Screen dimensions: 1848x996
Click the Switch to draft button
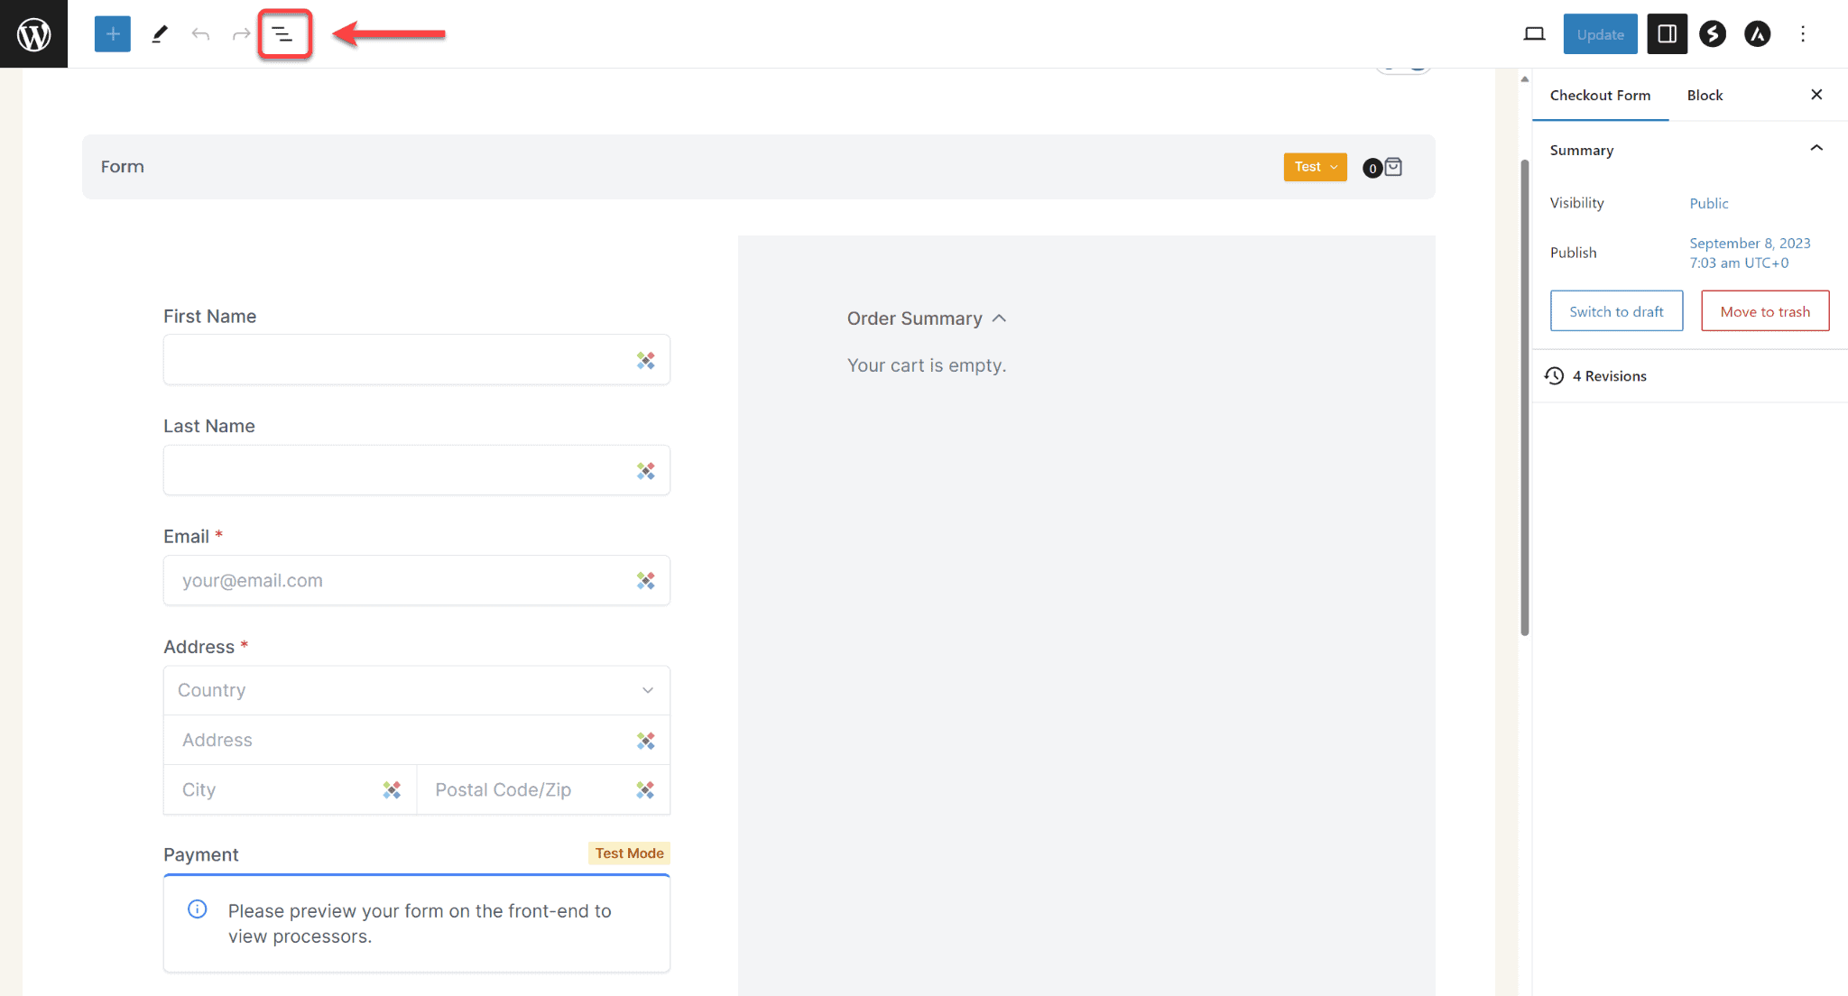[x=1616, y=310]
